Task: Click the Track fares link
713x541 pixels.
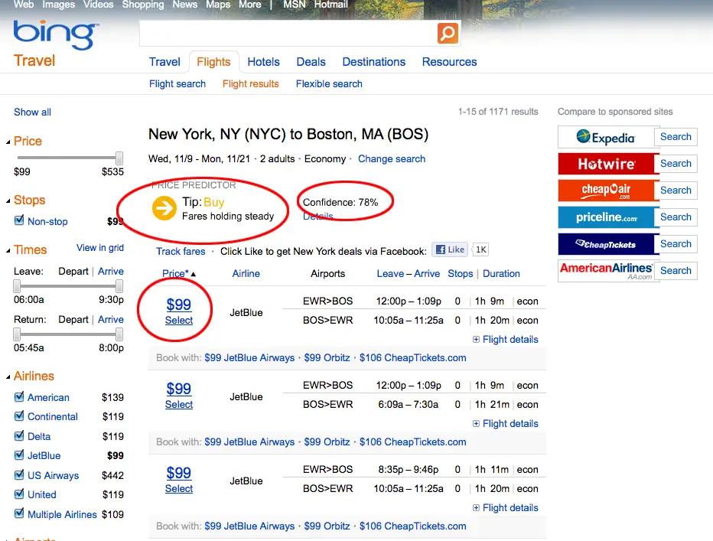Action: [x=181, y=251]
